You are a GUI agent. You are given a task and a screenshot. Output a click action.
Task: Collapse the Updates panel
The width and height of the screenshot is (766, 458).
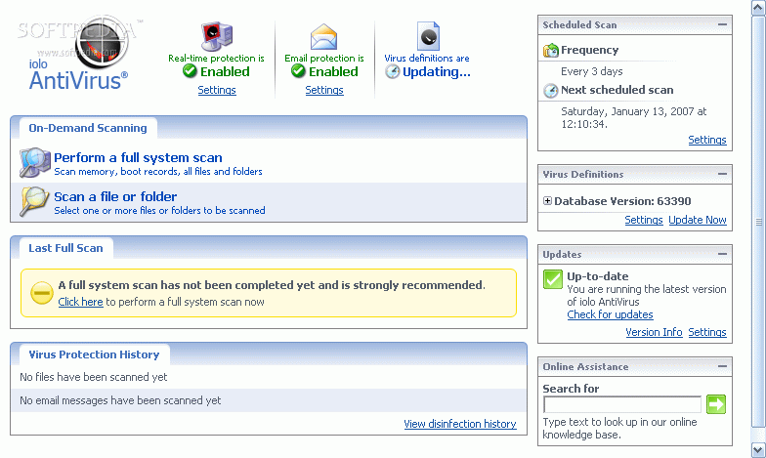pos(722,254)
